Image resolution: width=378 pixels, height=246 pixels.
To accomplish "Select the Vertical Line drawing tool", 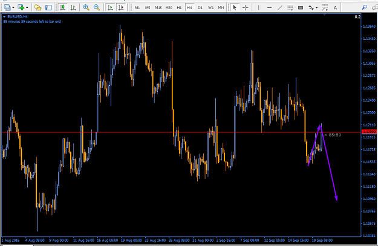I will coord(258,8).
